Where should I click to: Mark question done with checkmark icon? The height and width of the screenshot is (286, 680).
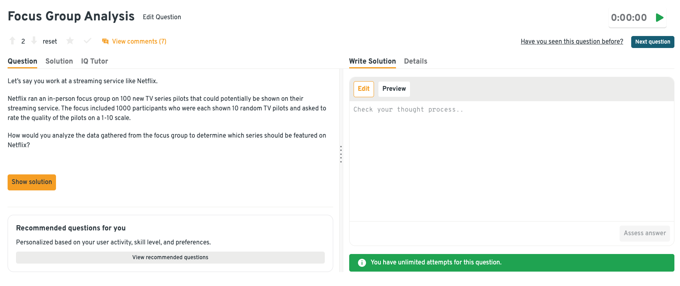[x=88, y=41]
